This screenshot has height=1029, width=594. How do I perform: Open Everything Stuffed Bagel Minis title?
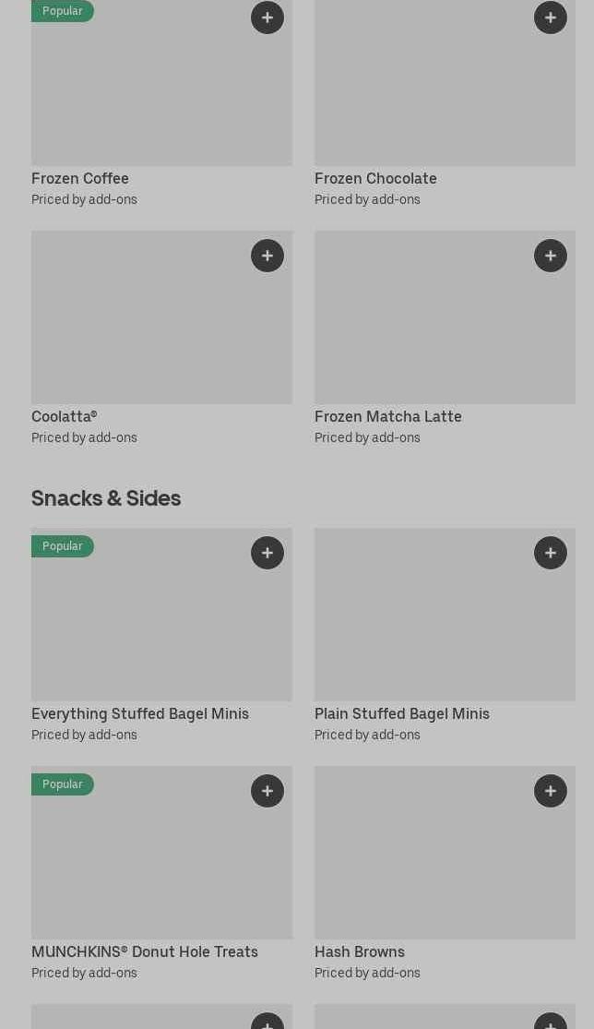pos(140,713)
